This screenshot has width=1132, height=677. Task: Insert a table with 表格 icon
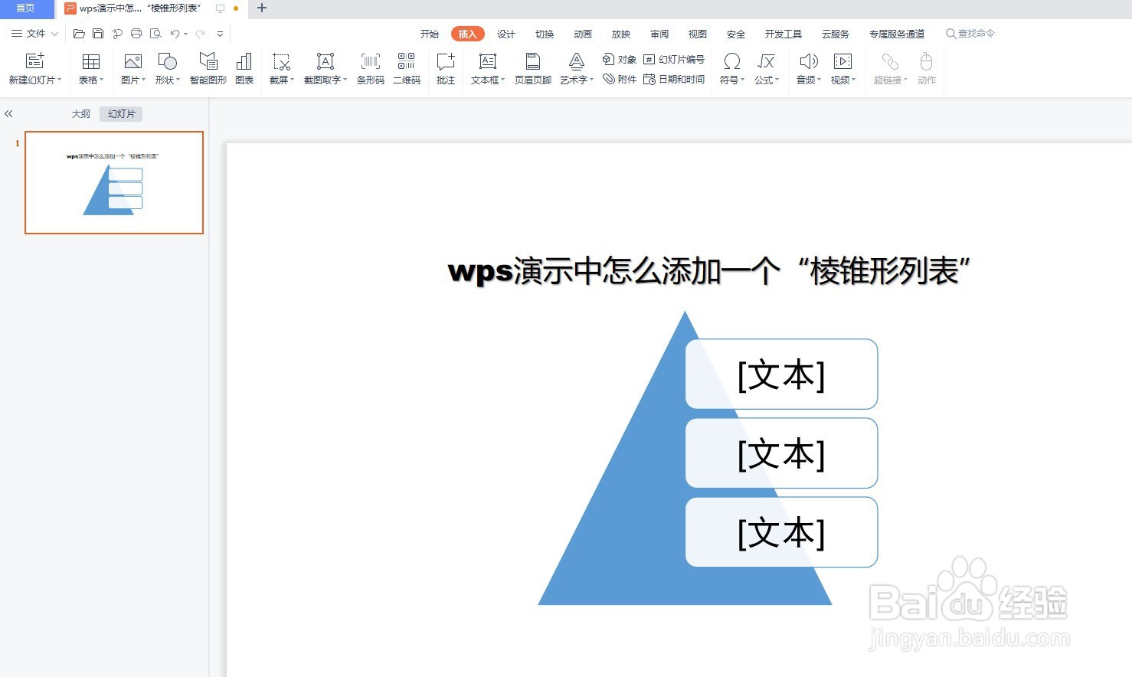coord(90,61)
